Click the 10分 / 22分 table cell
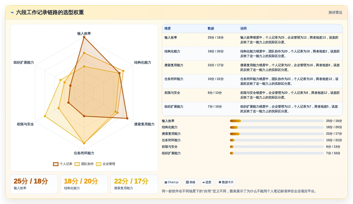Image resolution: width=353 pixels, height=204 pixels. click(x=216, y=79)
